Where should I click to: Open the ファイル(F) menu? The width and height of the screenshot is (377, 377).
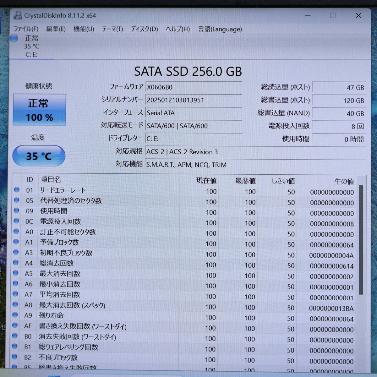click(x=26, y=29)
